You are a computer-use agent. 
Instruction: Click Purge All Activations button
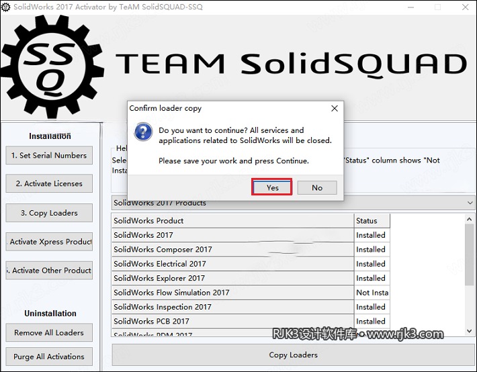pyautogui.click(x=49, y=357)
